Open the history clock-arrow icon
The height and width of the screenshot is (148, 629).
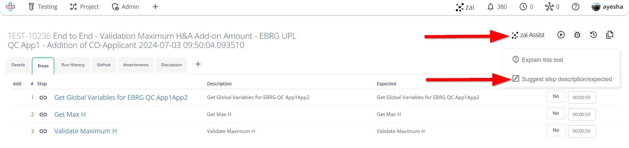pyautogui.click(x=593, y=35)
